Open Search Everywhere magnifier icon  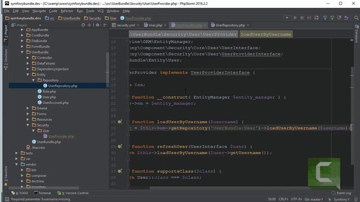tap(356, 18)
